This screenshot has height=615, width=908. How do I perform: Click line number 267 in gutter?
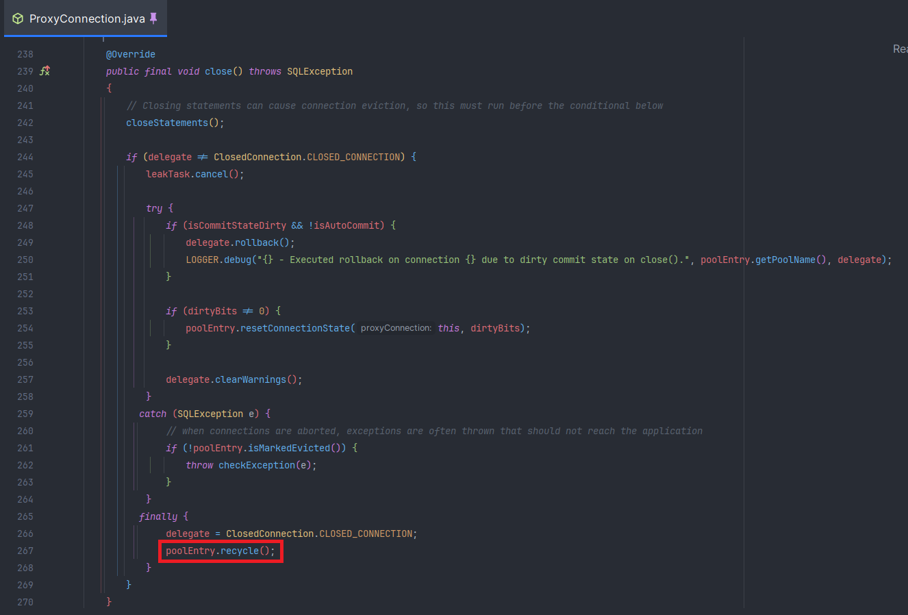tap(25, 551)
